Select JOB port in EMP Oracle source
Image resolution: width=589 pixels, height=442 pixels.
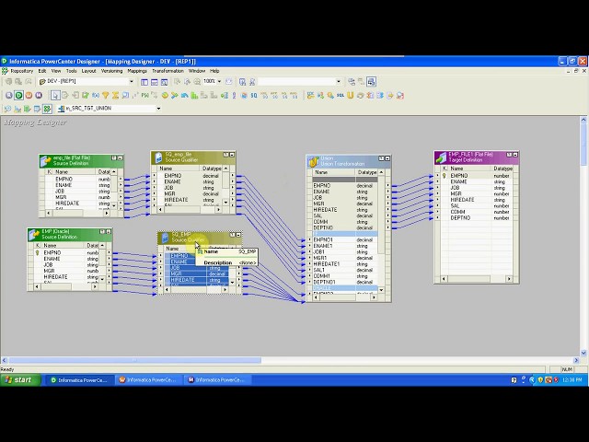[x=48, y=265]
